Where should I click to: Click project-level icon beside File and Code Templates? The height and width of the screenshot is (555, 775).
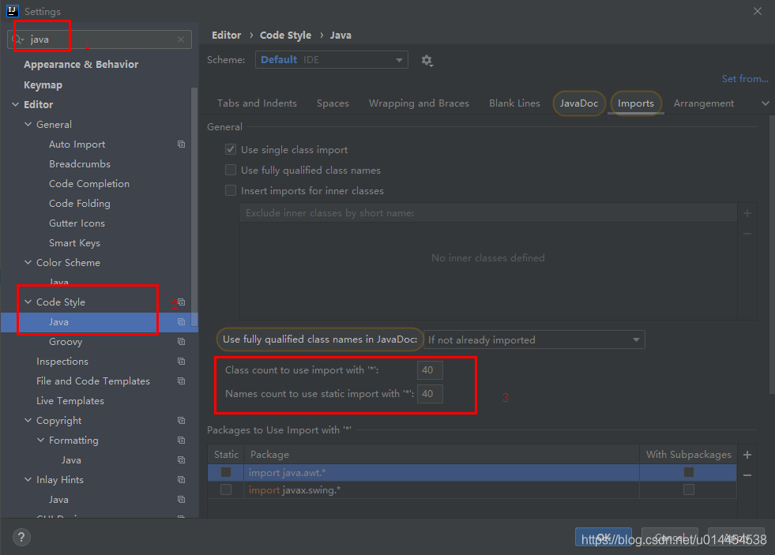point(182,381)
